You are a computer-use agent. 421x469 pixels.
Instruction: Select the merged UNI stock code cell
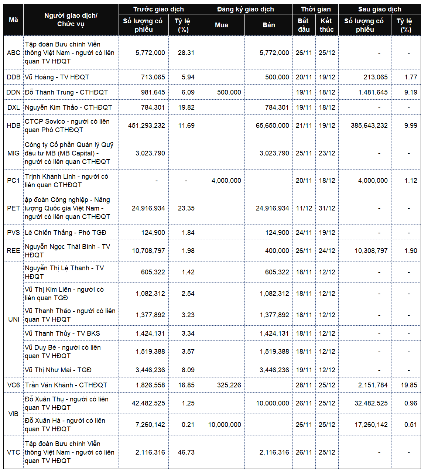14,319
